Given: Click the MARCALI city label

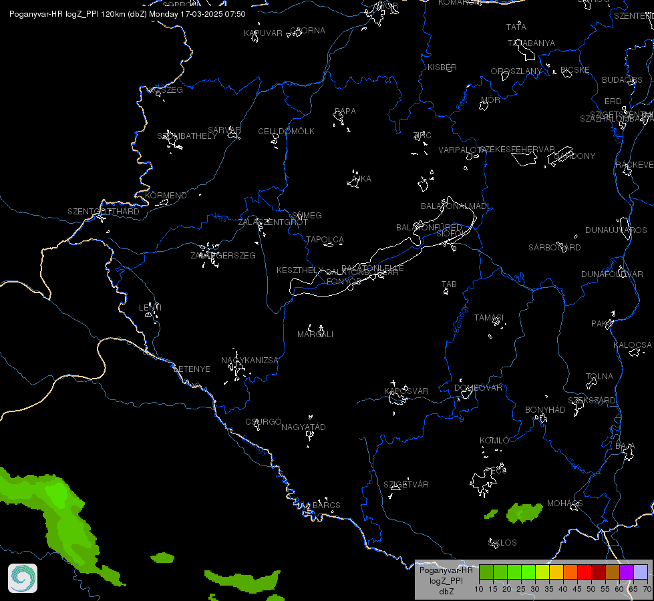Looking at the screenshot, I should 315,335.
